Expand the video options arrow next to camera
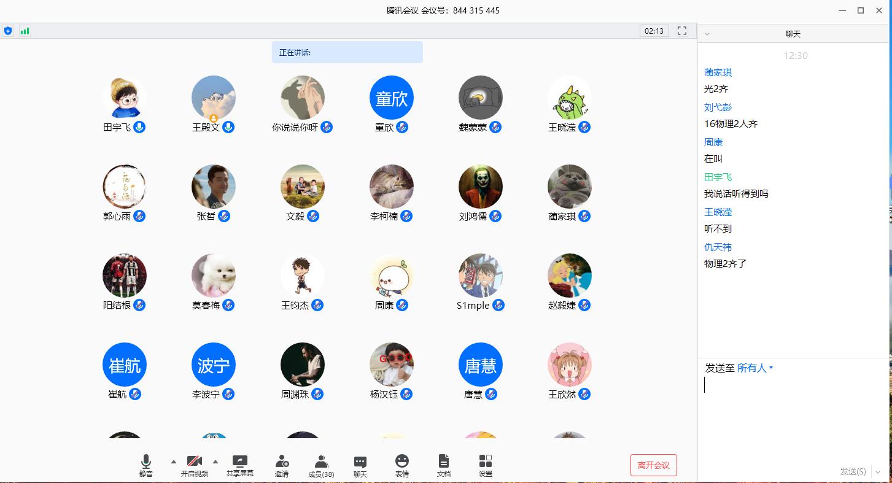 (215, 462)
